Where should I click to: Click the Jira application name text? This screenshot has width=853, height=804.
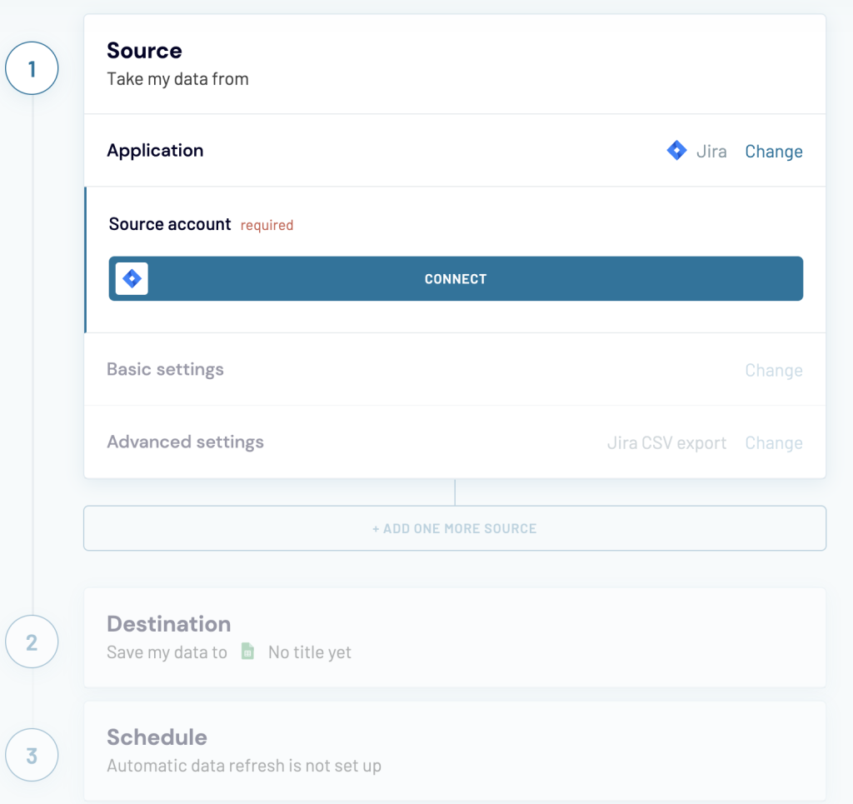(x=712, y=151)
